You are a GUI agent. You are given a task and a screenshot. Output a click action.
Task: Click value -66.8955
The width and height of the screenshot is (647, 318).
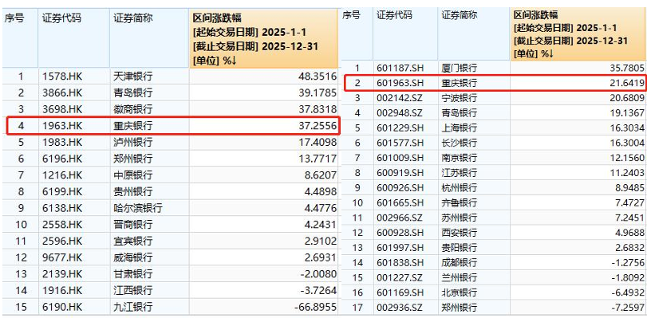point(316,307)
